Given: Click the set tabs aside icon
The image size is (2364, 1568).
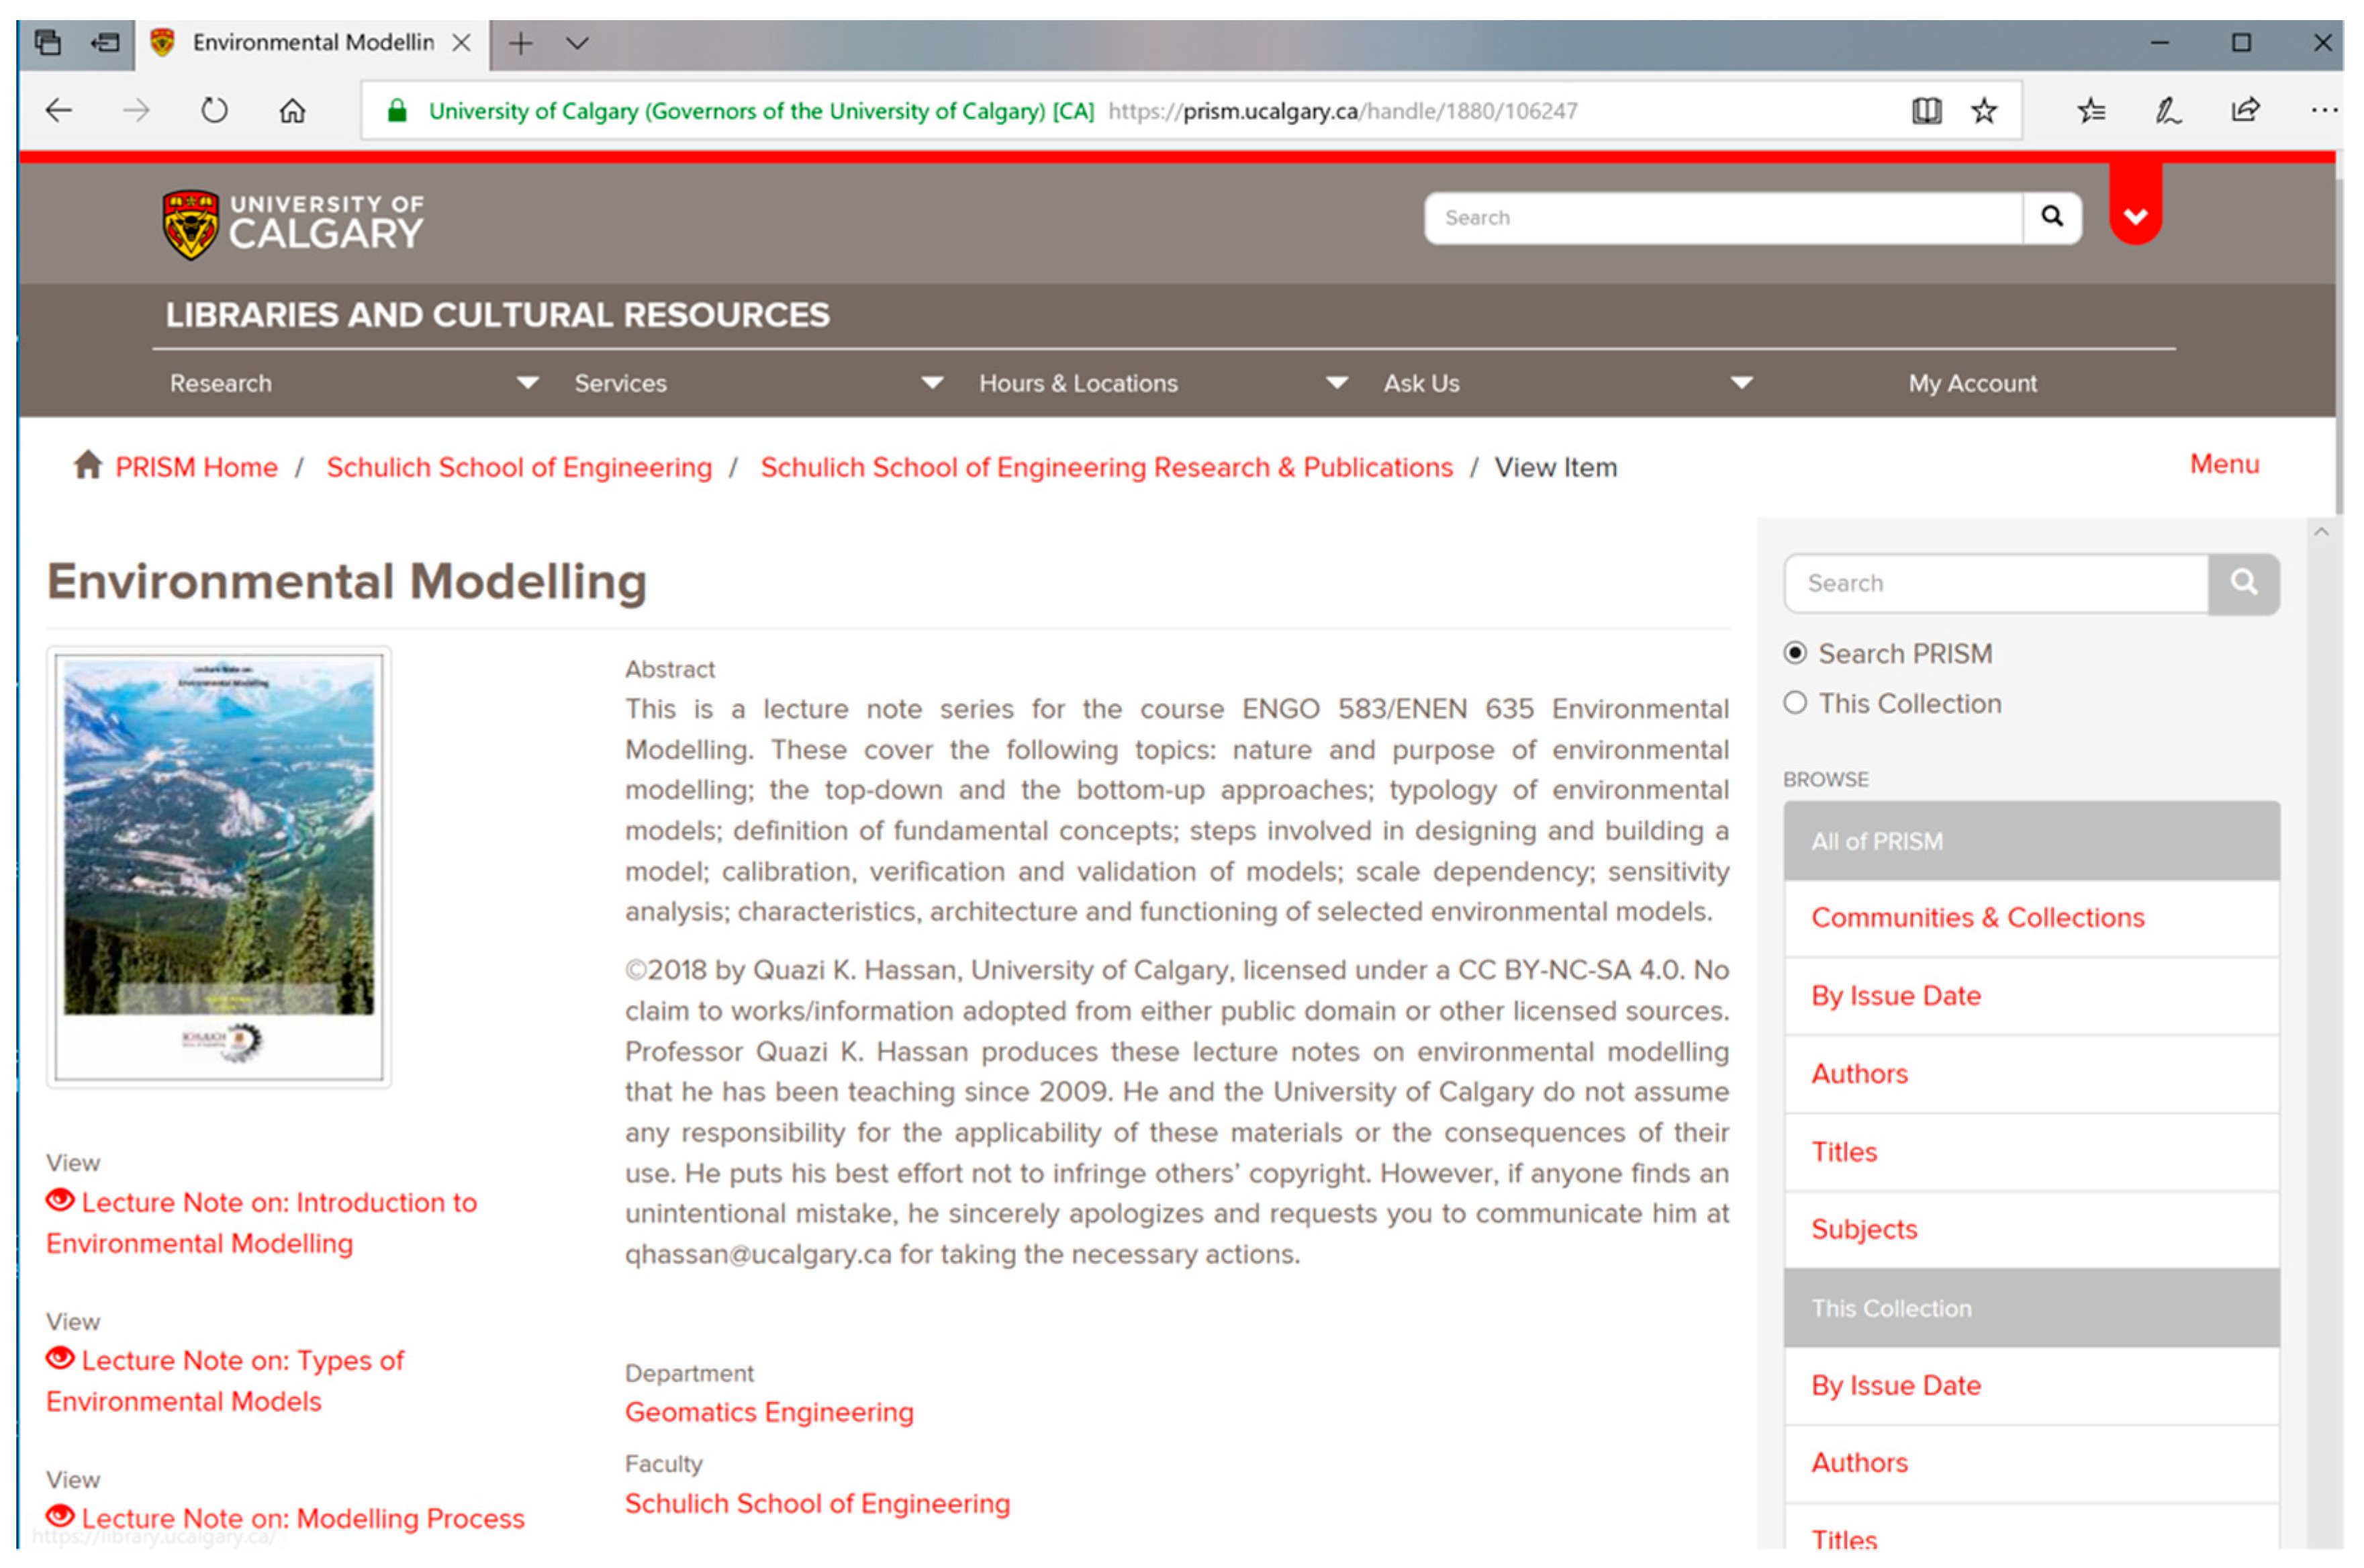Looking at the screenshot, I should pos(105,42).
